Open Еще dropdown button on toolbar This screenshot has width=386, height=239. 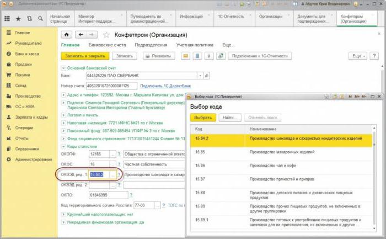pos(358,56)
